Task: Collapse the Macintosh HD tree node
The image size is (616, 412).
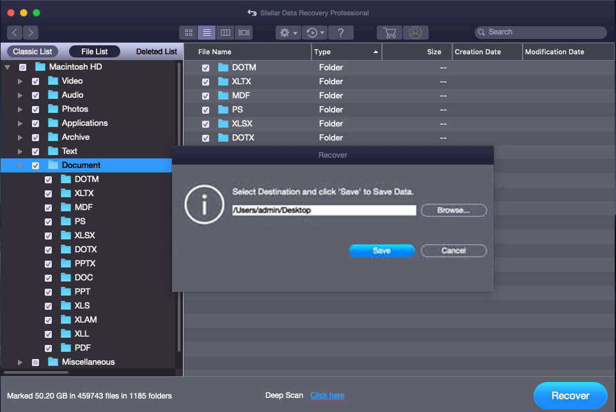Action: click(x=8, y=67)
